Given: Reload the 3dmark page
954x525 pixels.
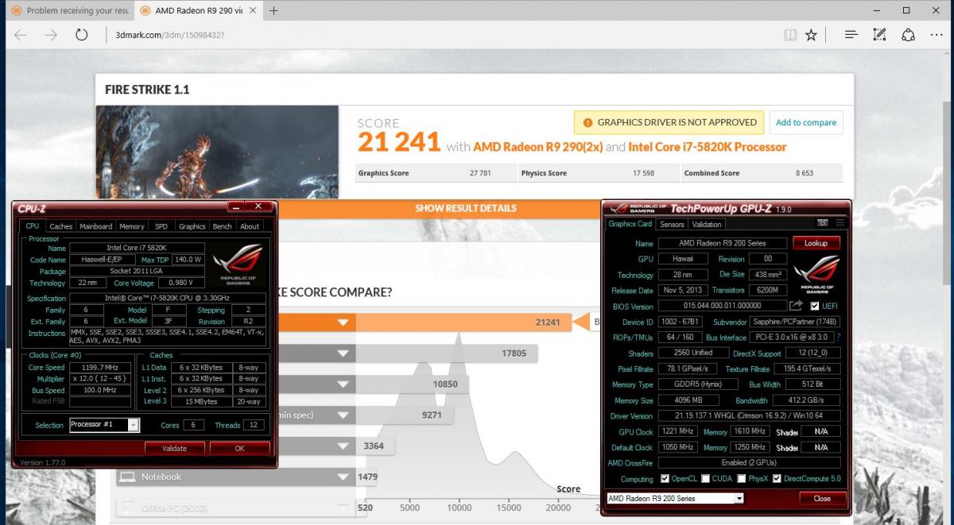Looking at the screenshot, I should (x=81, y=35).
